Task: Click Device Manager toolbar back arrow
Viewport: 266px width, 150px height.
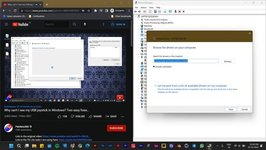Action: (135, 12)
